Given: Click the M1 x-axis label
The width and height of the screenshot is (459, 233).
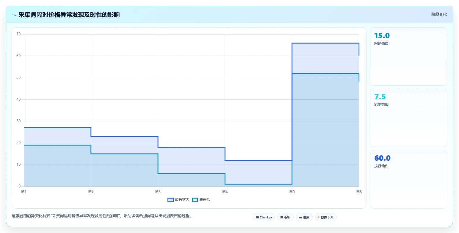Looking at the screenshot, I should point(24,192).
